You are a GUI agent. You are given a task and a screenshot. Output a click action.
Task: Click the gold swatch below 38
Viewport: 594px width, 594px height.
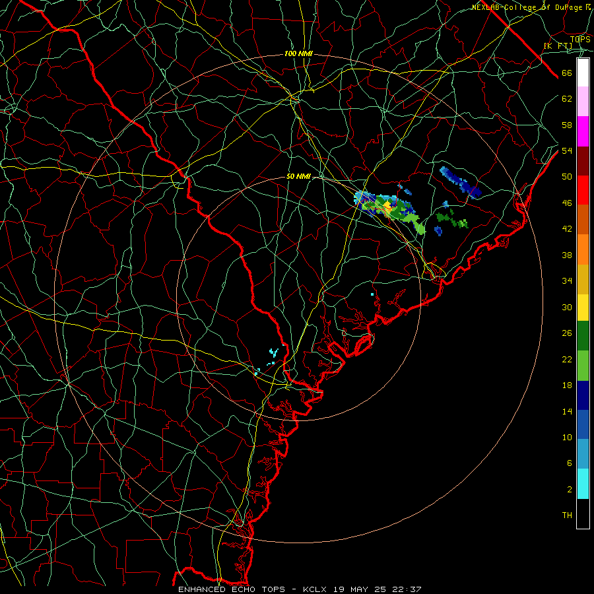tap(583, 279)
